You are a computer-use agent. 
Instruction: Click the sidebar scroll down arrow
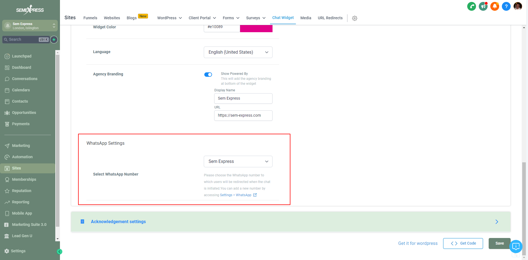pos(57,239)
